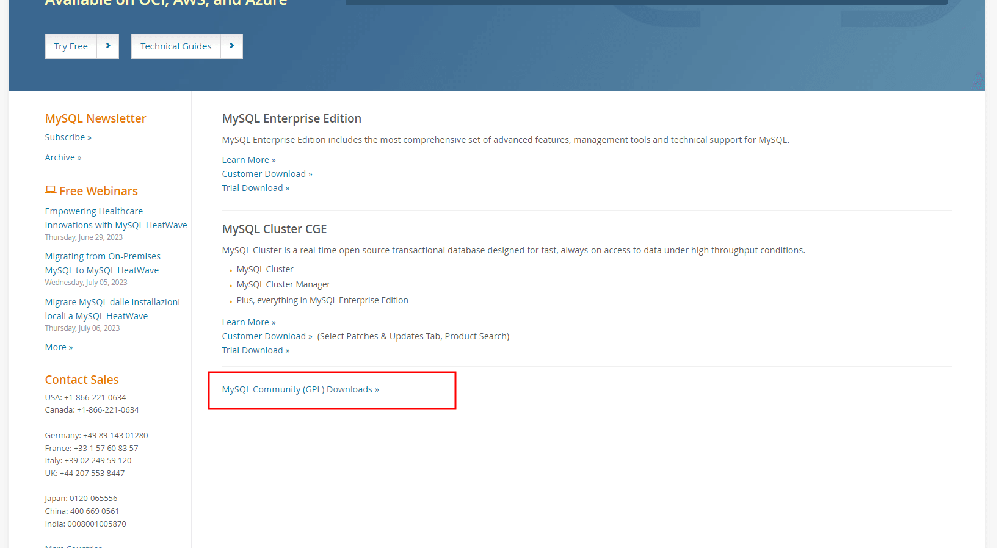Select the Japan phone number line

pos(81,499)
